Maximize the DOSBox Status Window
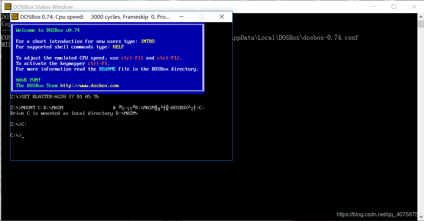 pos(394,7)
